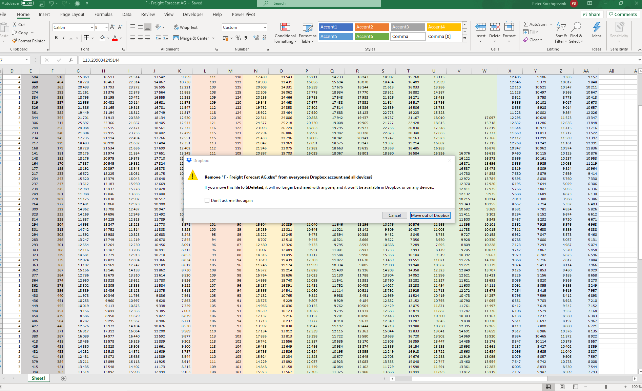Click the Comma Style icon

tap(246, 38)
